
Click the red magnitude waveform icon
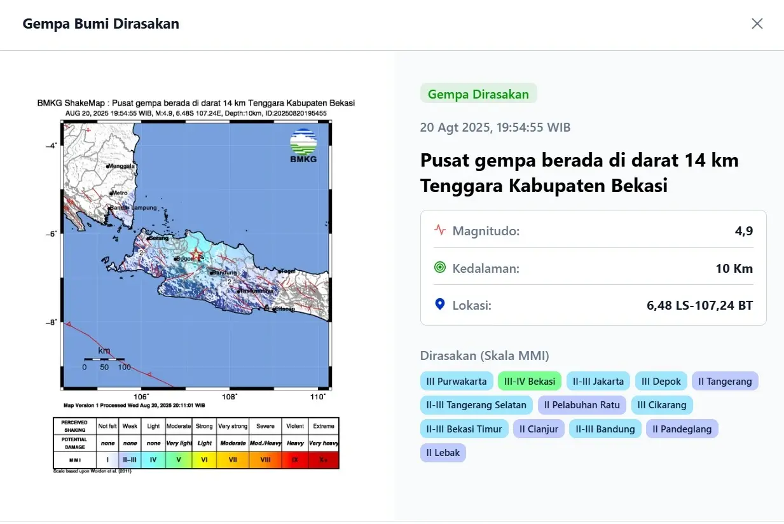tap(440, 230)
